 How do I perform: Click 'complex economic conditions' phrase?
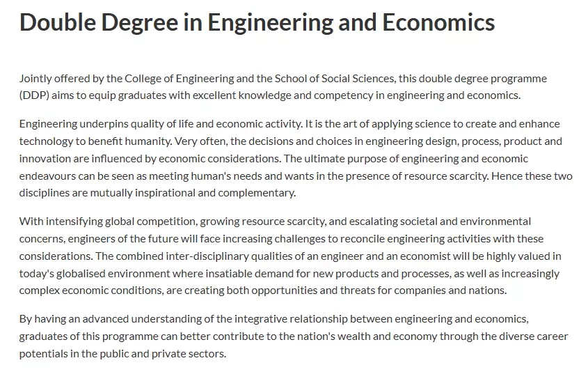click(90, 290)
